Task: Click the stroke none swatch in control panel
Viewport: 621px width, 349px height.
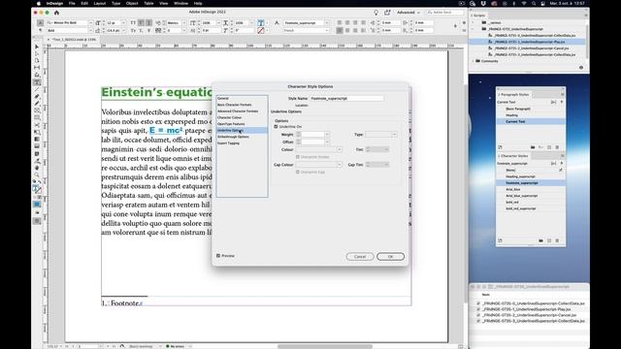Action: pyautogui.click(x=261, y=30)
